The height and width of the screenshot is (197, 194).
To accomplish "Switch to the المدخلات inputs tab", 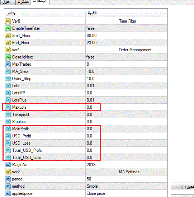I will tap(40, 2).
